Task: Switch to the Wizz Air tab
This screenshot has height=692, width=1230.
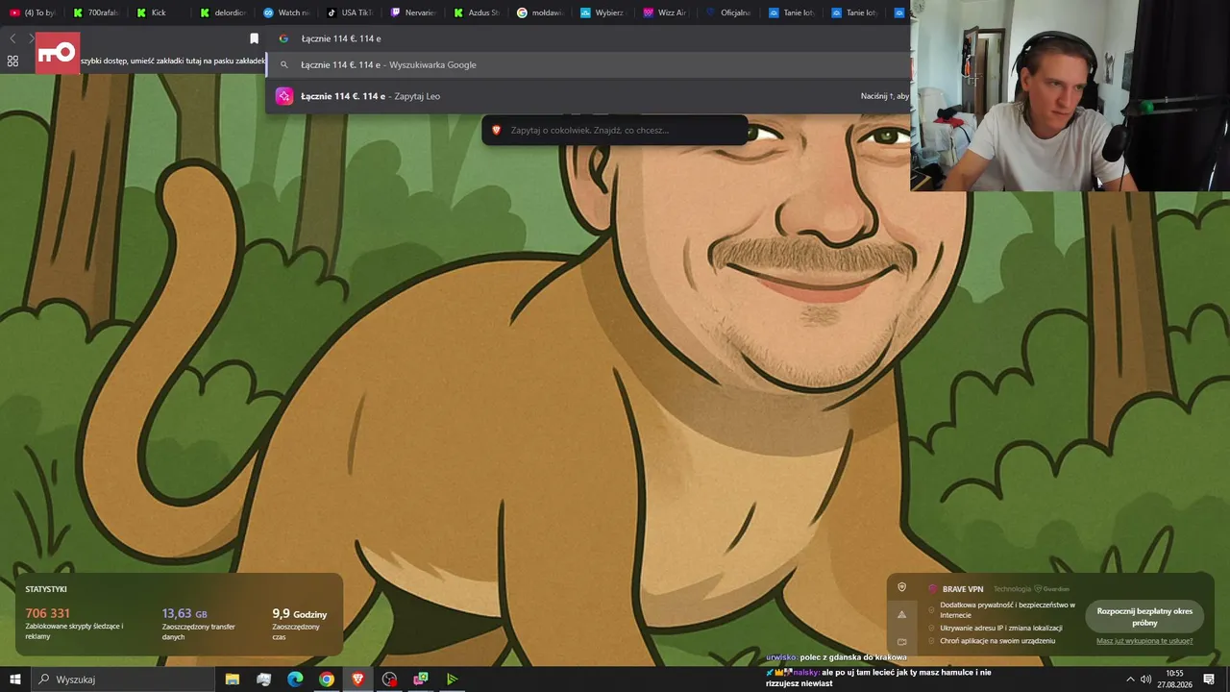Action: 665,12
